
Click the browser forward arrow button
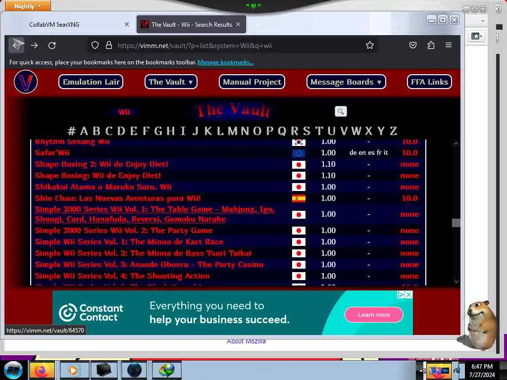click(x=34, y=46)
